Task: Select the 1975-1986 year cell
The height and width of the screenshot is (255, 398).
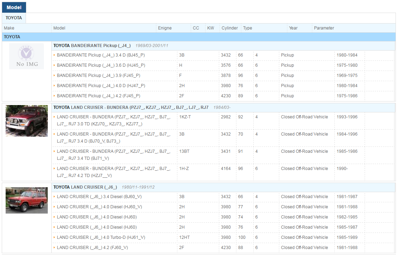Action: (x=347, y=96)
